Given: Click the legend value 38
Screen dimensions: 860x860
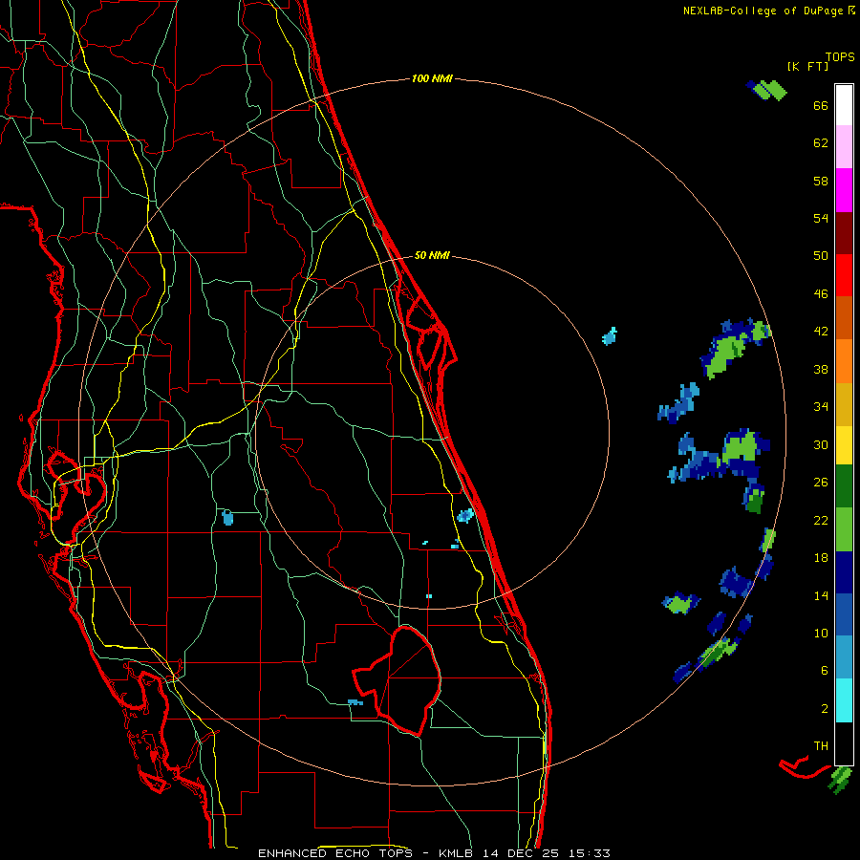Looking at the screenshot, I should [821, 369].
